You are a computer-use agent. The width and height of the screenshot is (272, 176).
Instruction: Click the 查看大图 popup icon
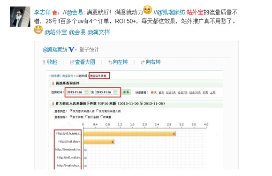(x=72, y=62)
